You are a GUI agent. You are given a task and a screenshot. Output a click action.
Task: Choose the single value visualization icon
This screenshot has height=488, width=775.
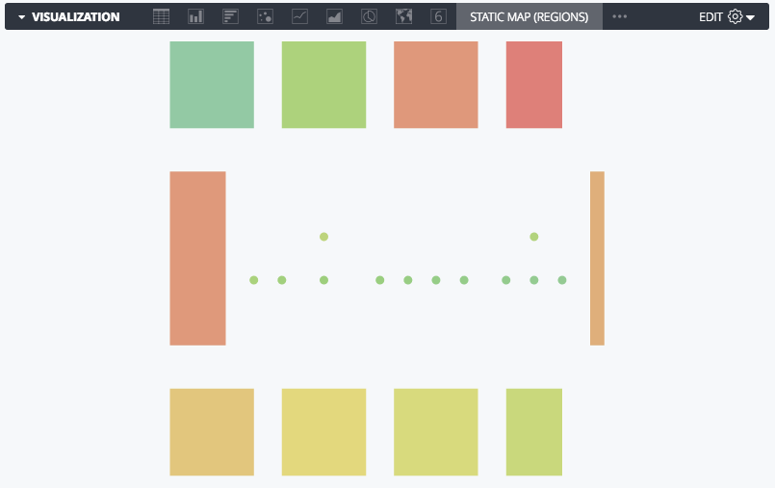tap(438, 16)
